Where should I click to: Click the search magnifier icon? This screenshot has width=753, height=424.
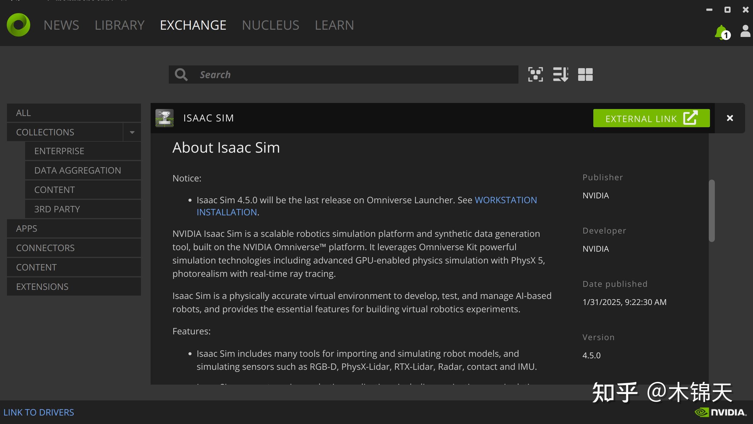click(x=181, y=74)
